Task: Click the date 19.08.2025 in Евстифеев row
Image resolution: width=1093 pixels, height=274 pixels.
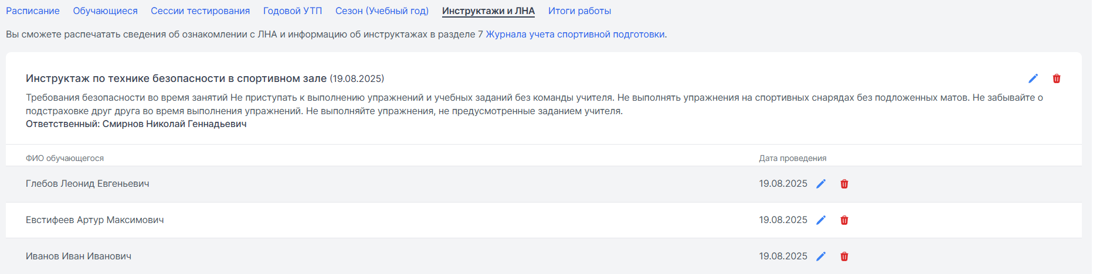Action: (783, 220)
